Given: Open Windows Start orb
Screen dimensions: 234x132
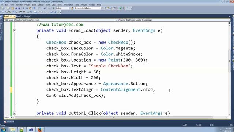Looking at the screenshot, I should pos(3,129).
